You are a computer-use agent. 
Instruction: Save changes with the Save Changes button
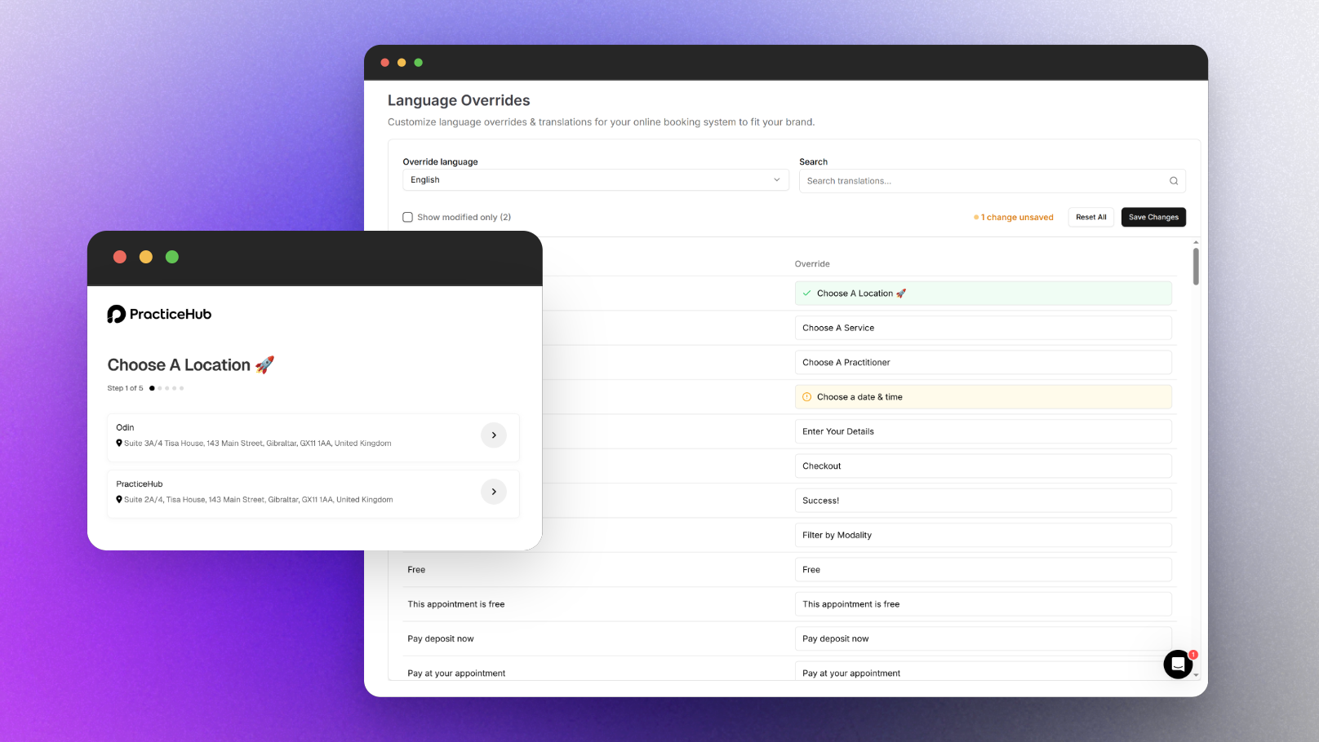(1152, 217)
